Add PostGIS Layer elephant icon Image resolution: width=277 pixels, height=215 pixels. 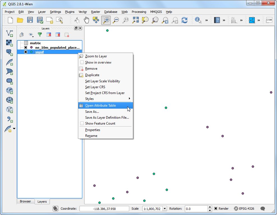10,52
